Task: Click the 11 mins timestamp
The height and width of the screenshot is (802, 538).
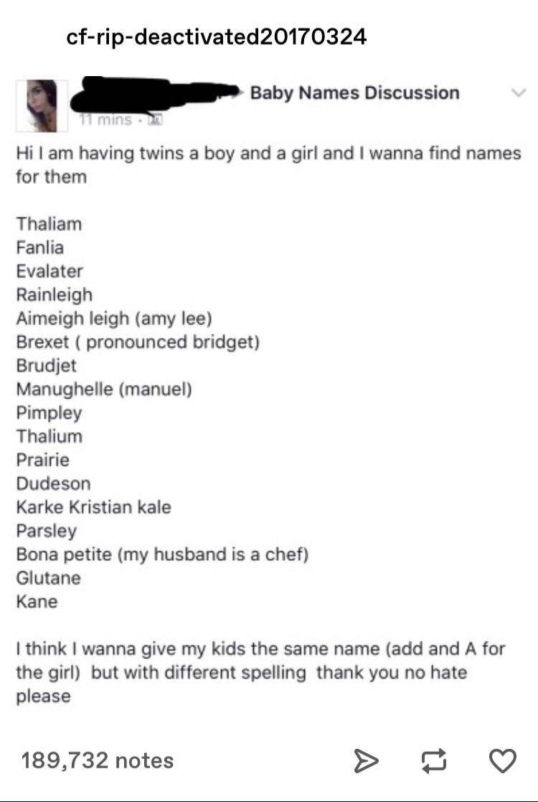Action: [105, 120]
